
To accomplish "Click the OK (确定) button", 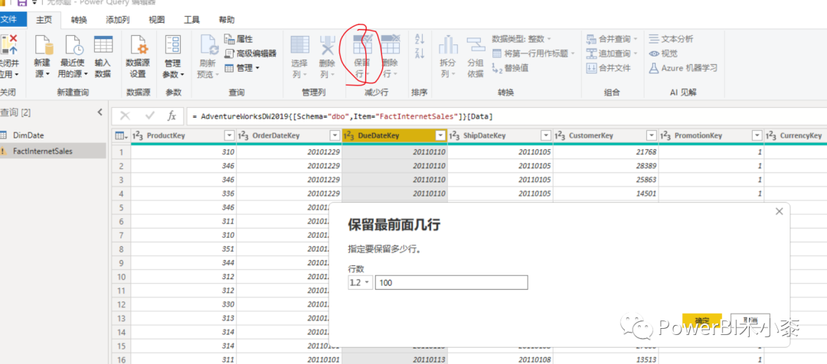I will tap(701, 320).
